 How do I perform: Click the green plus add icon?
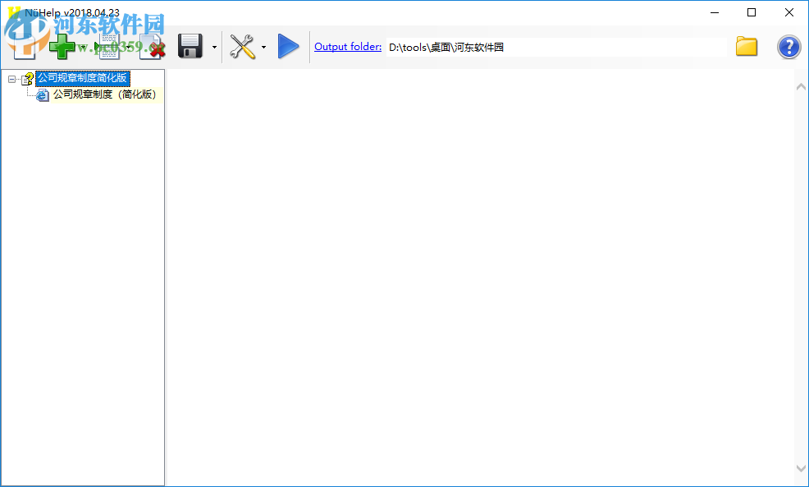tap(62, 47)
